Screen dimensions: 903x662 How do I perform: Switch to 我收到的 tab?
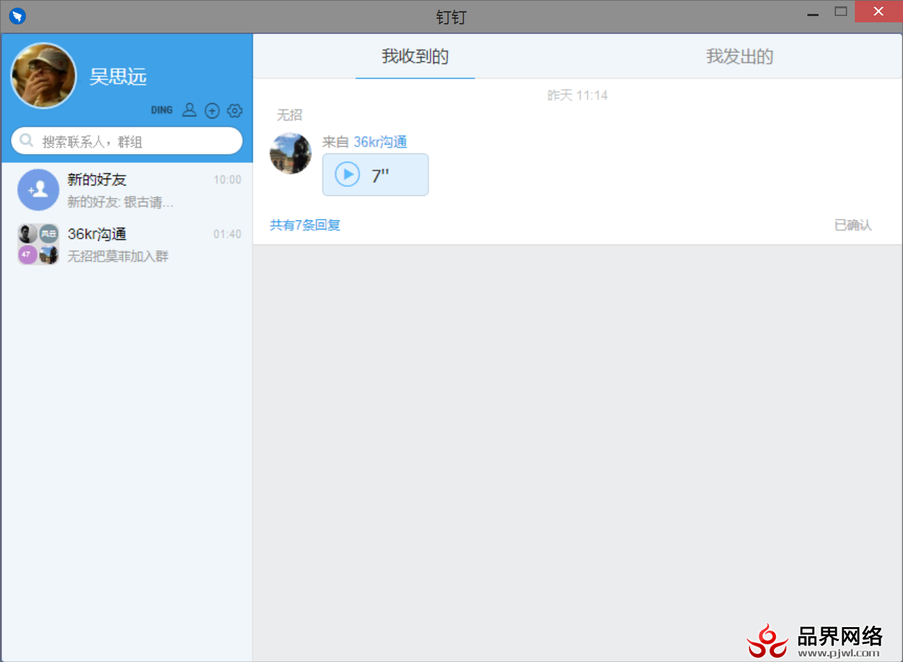click(x=415, y=57)
